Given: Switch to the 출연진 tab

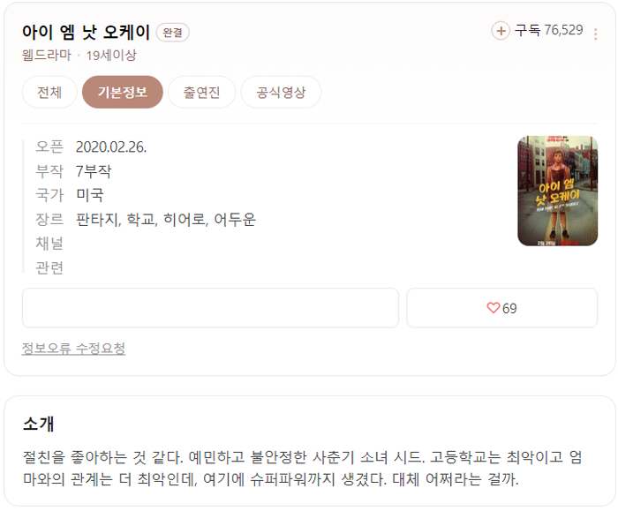Looking at the screenshot, I should 201,92.
